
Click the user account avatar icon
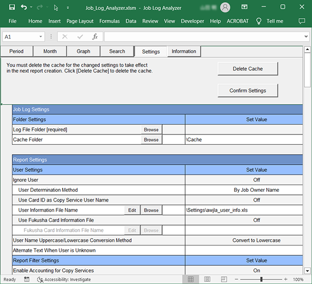(x=225, y=7)
